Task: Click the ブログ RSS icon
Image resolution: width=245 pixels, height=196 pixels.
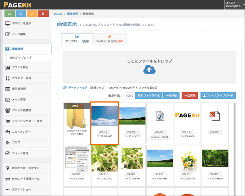Action: click(8, 142)
